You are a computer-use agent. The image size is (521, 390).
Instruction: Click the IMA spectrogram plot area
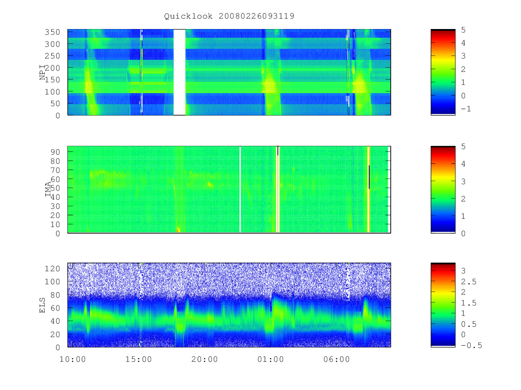(x=229, y=189)
